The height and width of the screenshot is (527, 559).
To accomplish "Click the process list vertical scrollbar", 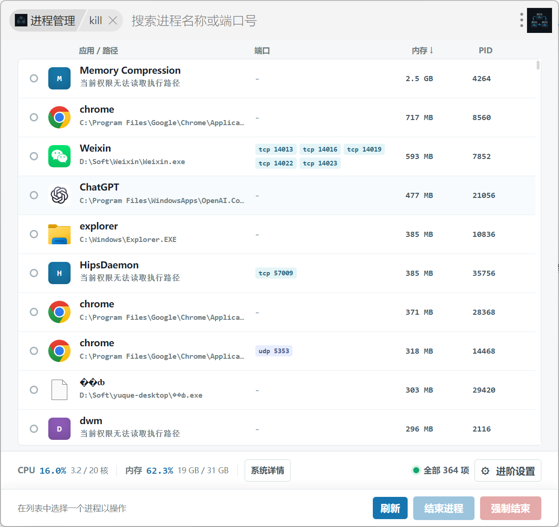I will click(x=538, y=65).
